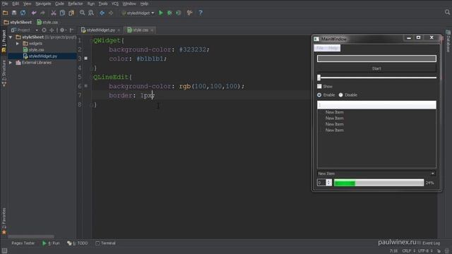Select the Disable radio button
The height and width of the screenshot is (254, 452).
pos(340,95)
